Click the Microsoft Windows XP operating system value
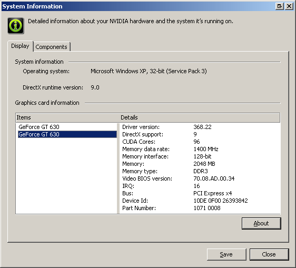Image resolution: width=296 pixels, height=268 pixels. 149,71
